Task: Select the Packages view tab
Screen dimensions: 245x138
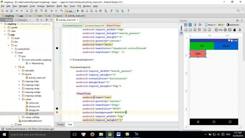Action: (x=21, y=20)
